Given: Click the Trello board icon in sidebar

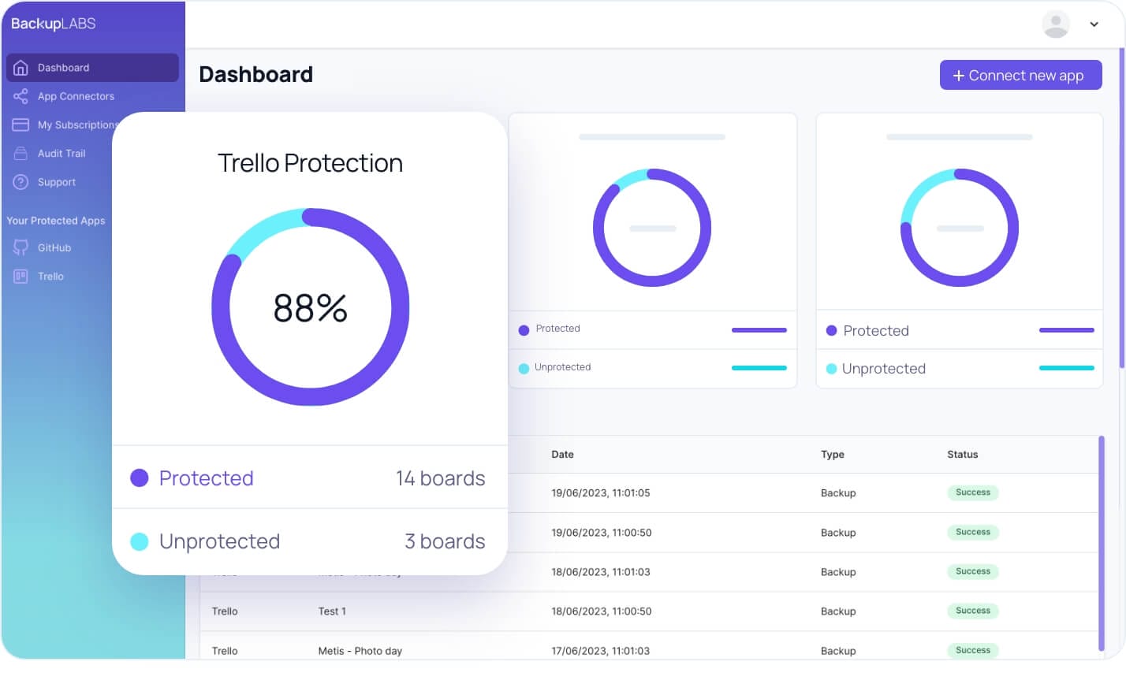Looking at the screenshot, I should (x=21, y=276).
